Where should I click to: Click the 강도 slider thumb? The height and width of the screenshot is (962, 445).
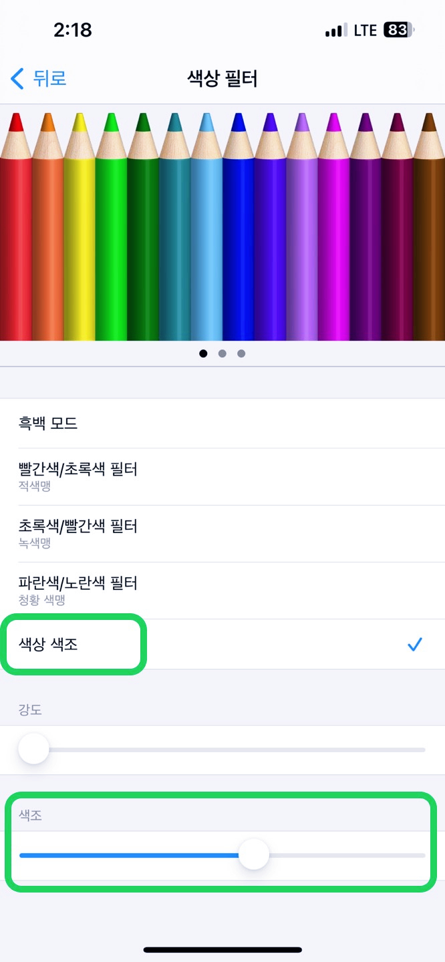pyautogui.click(x=33, y=750)
